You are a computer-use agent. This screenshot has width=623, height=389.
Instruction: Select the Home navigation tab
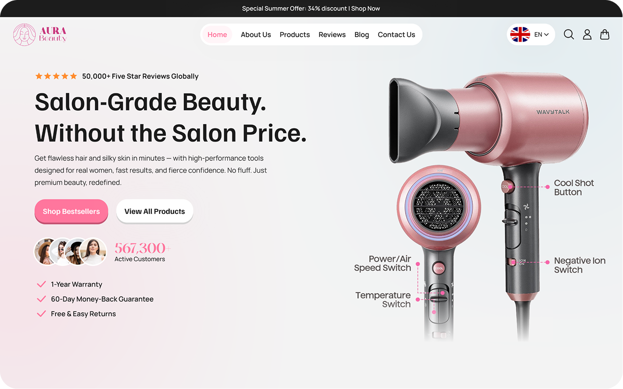click(x=217, y=34)
